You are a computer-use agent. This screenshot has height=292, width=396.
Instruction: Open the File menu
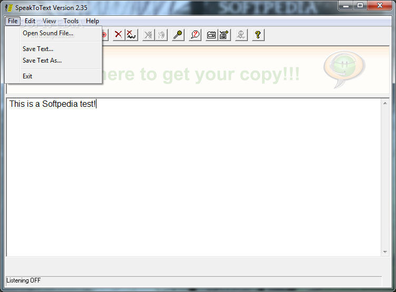pos(13,21)
